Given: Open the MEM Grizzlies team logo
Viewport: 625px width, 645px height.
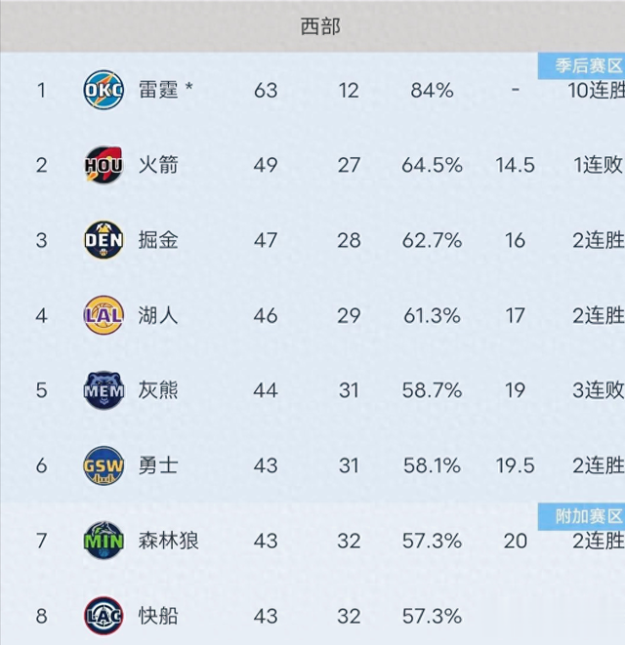Looking at the screenshot, I should pyautogui.click(x=104, y=390).
